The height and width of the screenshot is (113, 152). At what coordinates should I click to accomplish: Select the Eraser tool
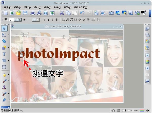tap(4, 100)
